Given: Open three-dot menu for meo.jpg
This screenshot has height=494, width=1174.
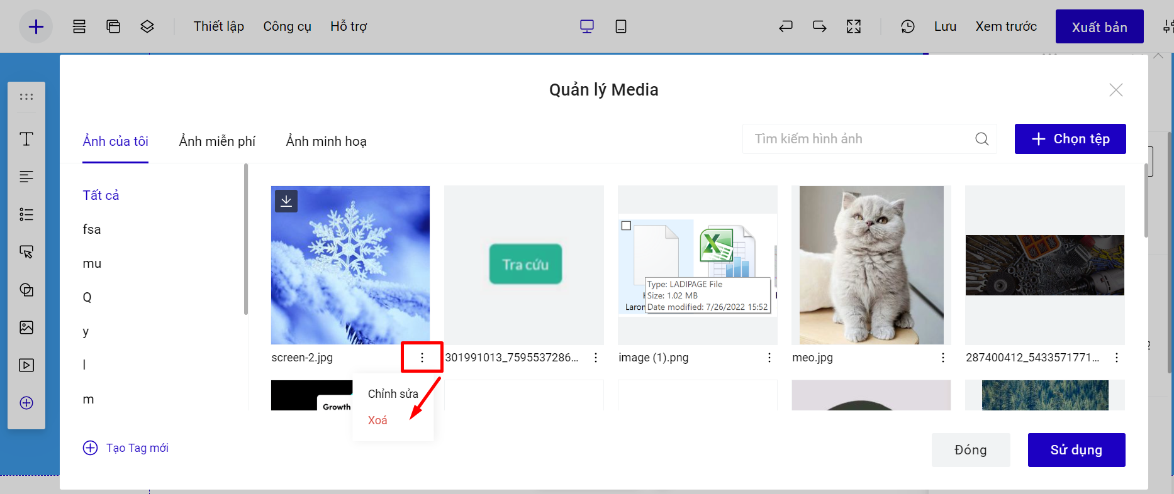Looking at the screenshot, I should 942,358.
